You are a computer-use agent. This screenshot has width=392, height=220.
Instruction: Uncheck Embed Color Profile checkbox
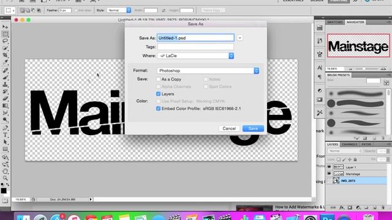pos(158,109)
